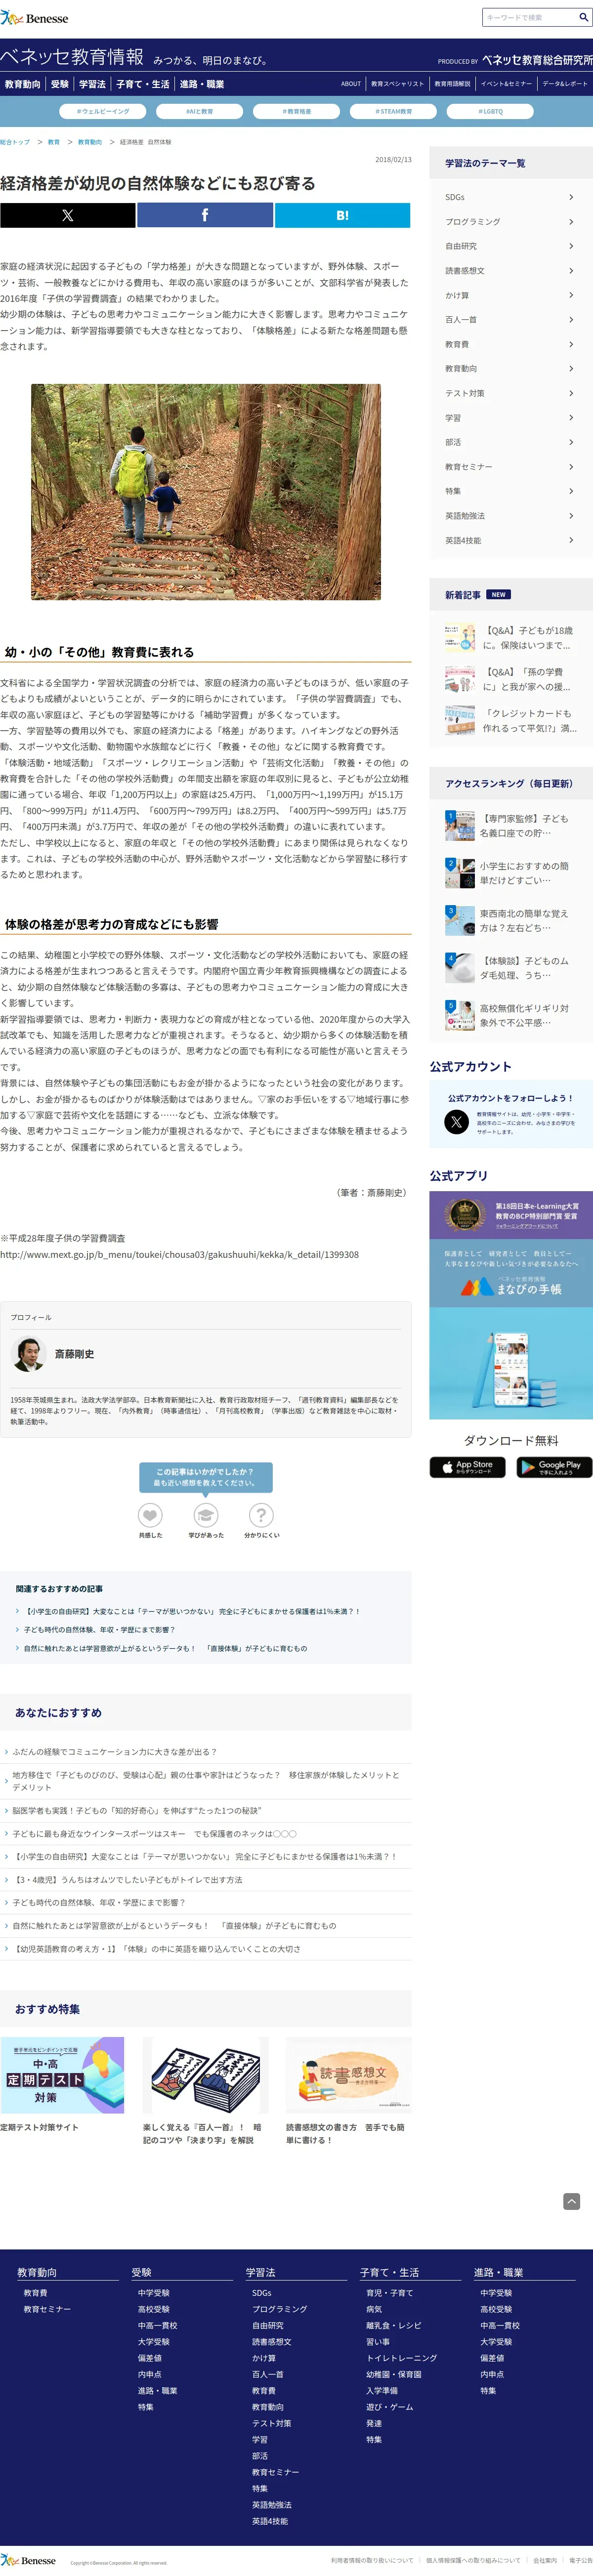Select 進路・職業 in main navigation
The height and width of the screenshot is (2576, 593).
coord(201,84)
